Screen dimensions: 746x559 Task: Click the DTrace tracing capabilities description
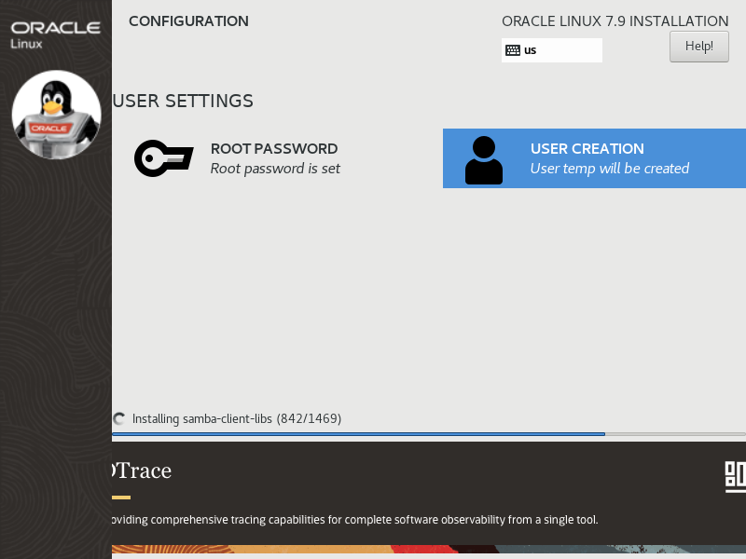pos(355,520)
